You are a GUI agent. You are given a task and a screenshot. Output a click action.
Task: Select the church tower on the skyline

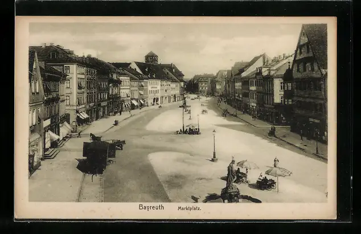[151, 57]
